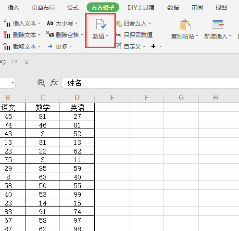Select the 只保留数值 tool
This screenshot has width=239, height=231.
[x=134, y=35]
